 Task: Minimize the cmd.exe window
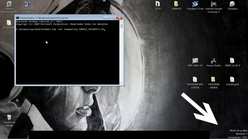(x=106, y=18)
